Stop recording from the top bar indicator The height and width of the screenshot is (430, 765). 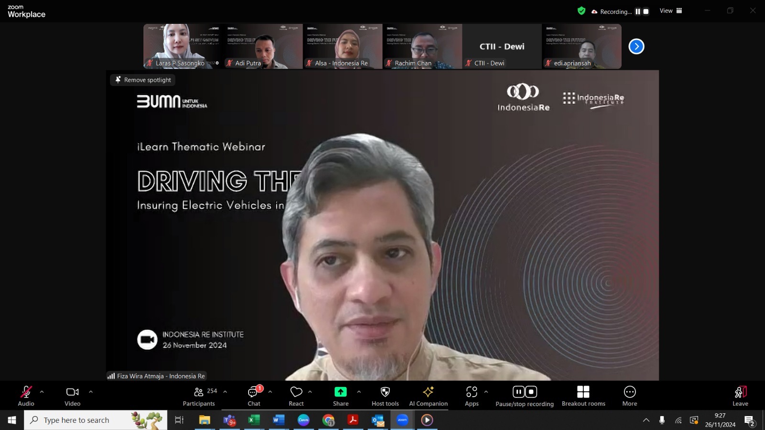pos(646,11)
